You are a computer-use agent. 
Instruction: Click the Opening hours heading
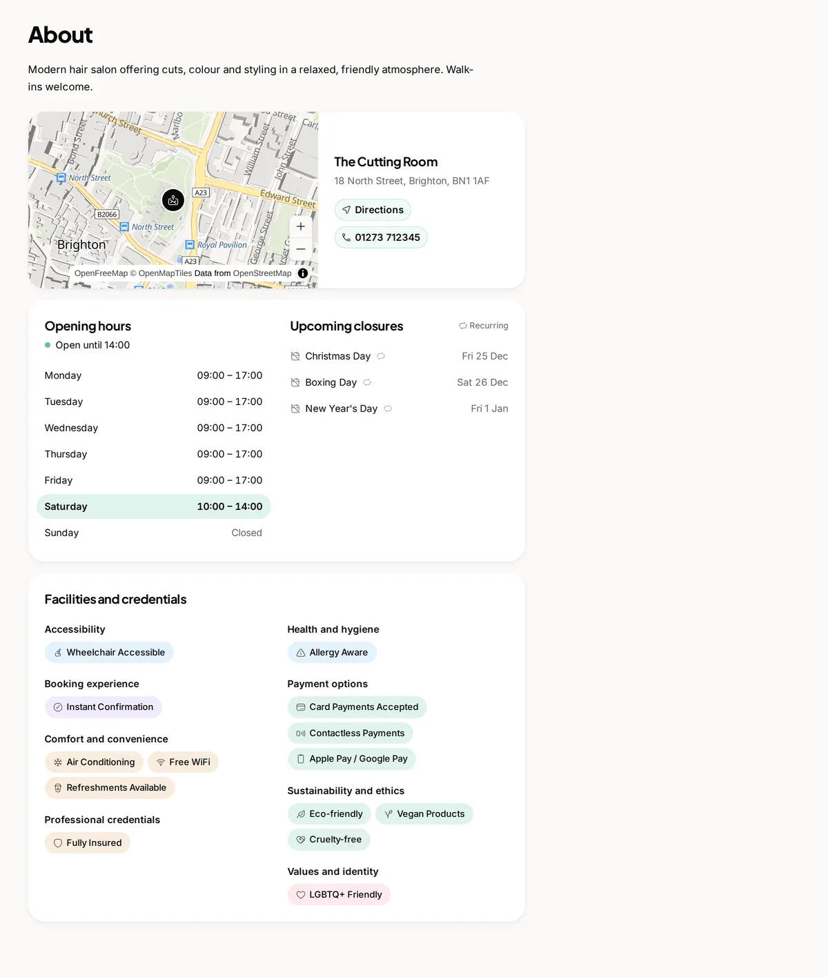[88, 326]
